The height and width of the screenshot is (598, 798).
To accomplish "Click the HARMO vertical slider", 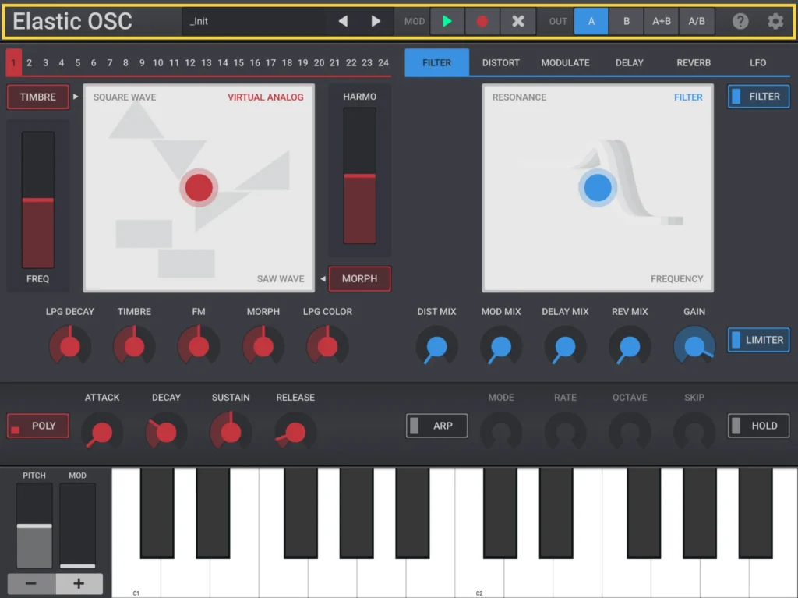I will (360, 175).
